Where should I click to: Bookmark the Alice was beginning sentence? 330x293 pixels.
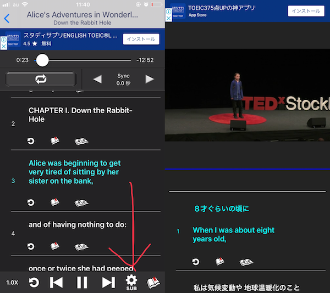pos(54,202)
